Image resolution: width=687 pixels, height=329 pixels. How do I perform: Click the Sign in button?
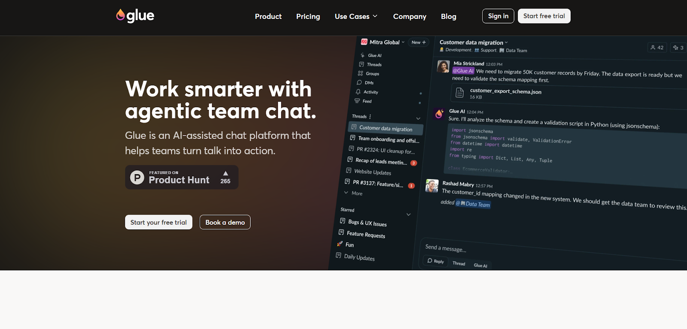click(x=498, y=16)
